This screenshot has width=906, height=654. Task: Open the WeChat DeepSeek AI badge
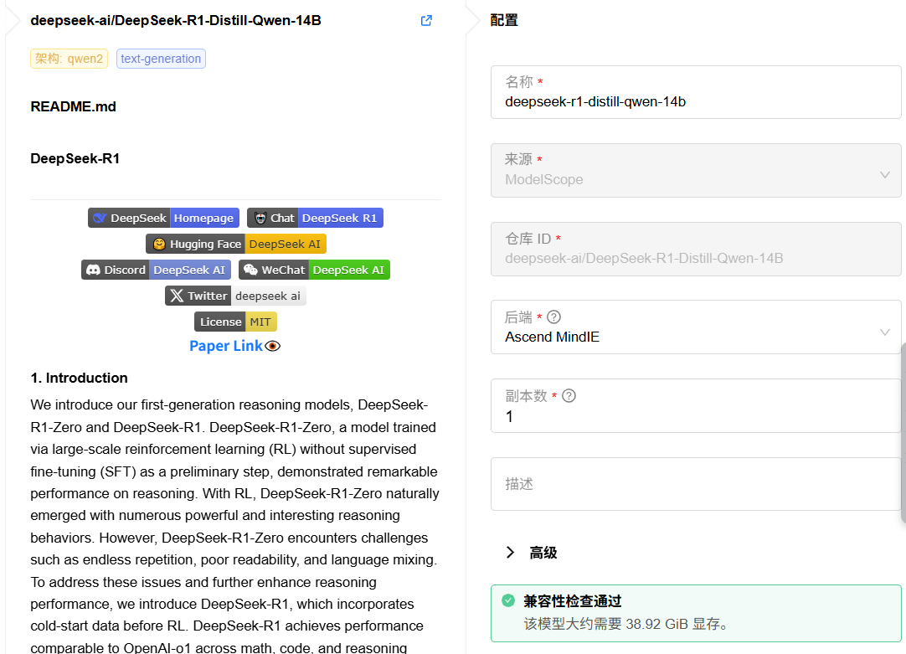tap(314, 270)
